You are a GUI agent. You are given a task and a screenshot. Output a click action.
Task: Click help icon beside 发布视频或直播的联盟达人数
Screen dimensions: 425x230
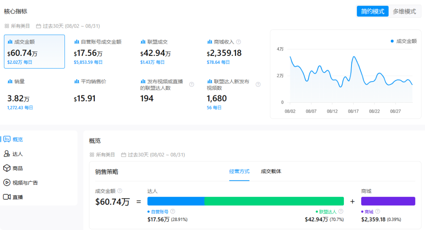pyautogui.click(x=192, y=84)
